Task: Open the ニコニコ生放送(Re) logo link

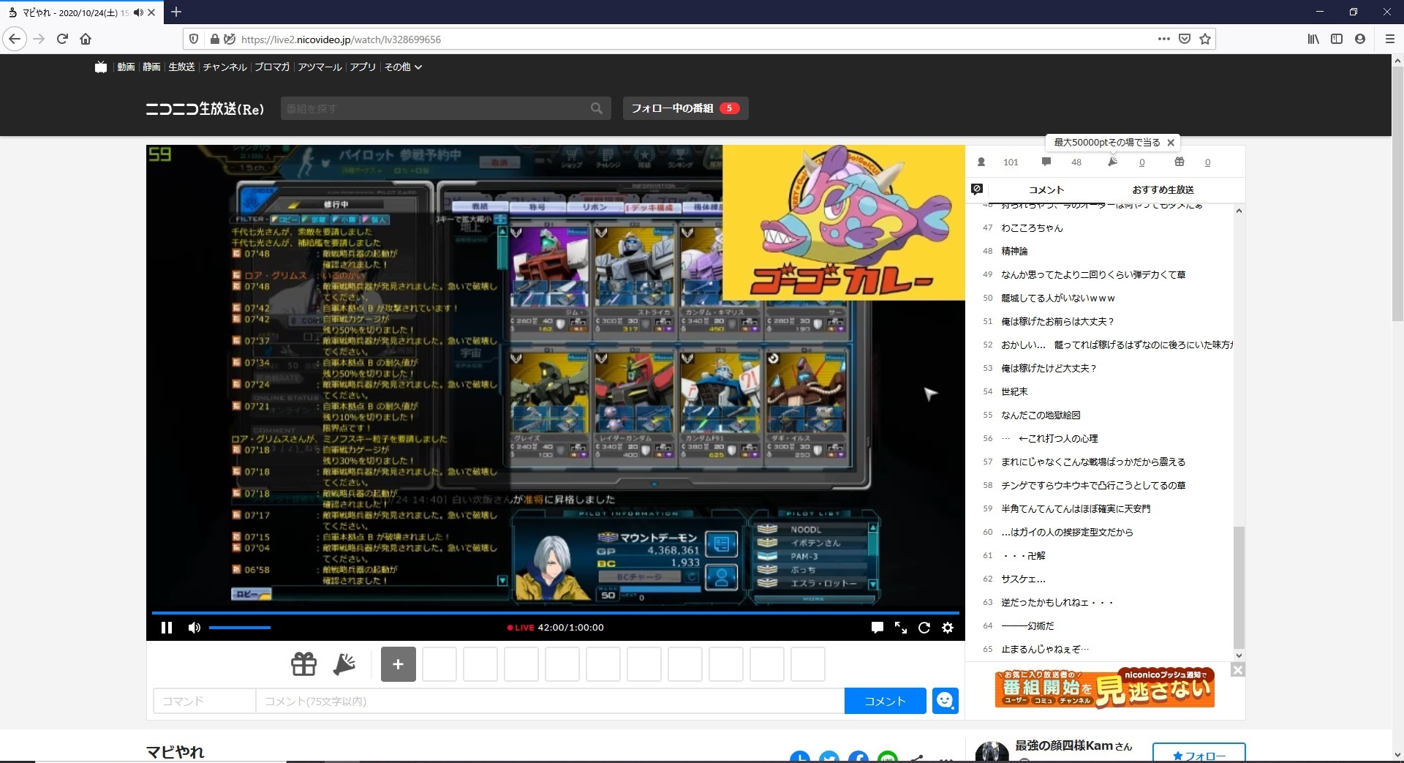Action: (x=205, y=108)
